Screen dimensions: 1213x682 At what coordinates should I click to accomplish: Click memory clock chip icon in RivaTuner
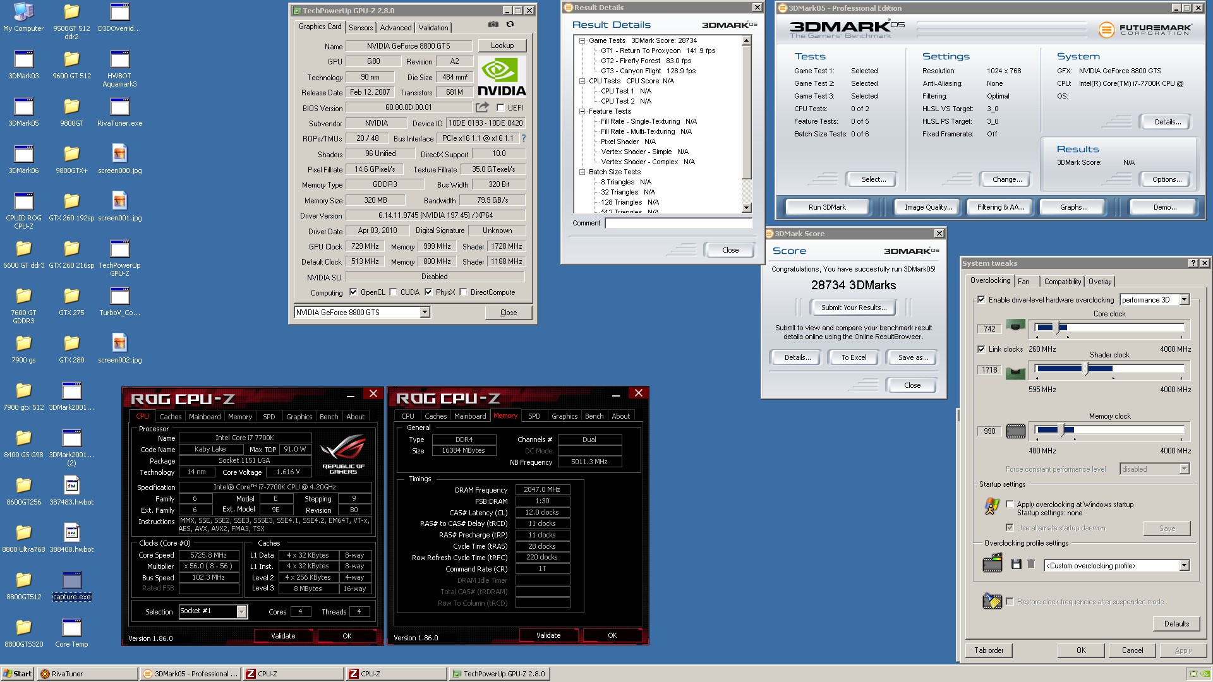click(1015, 431)
